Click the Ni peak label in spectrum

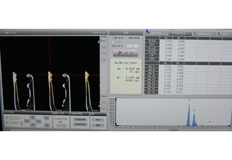(190, 100)
